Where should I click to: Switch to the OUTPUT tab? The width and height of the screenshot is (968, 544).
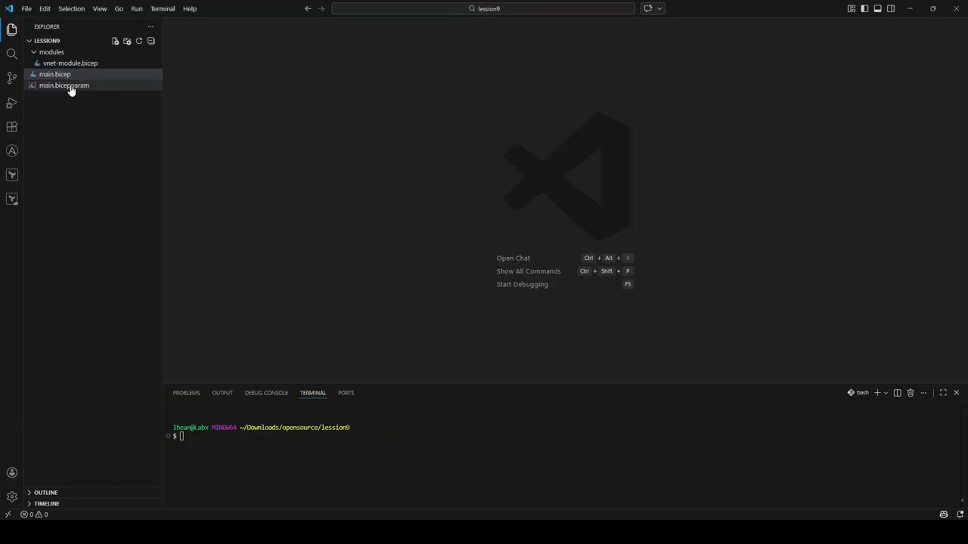coord(222,393)
